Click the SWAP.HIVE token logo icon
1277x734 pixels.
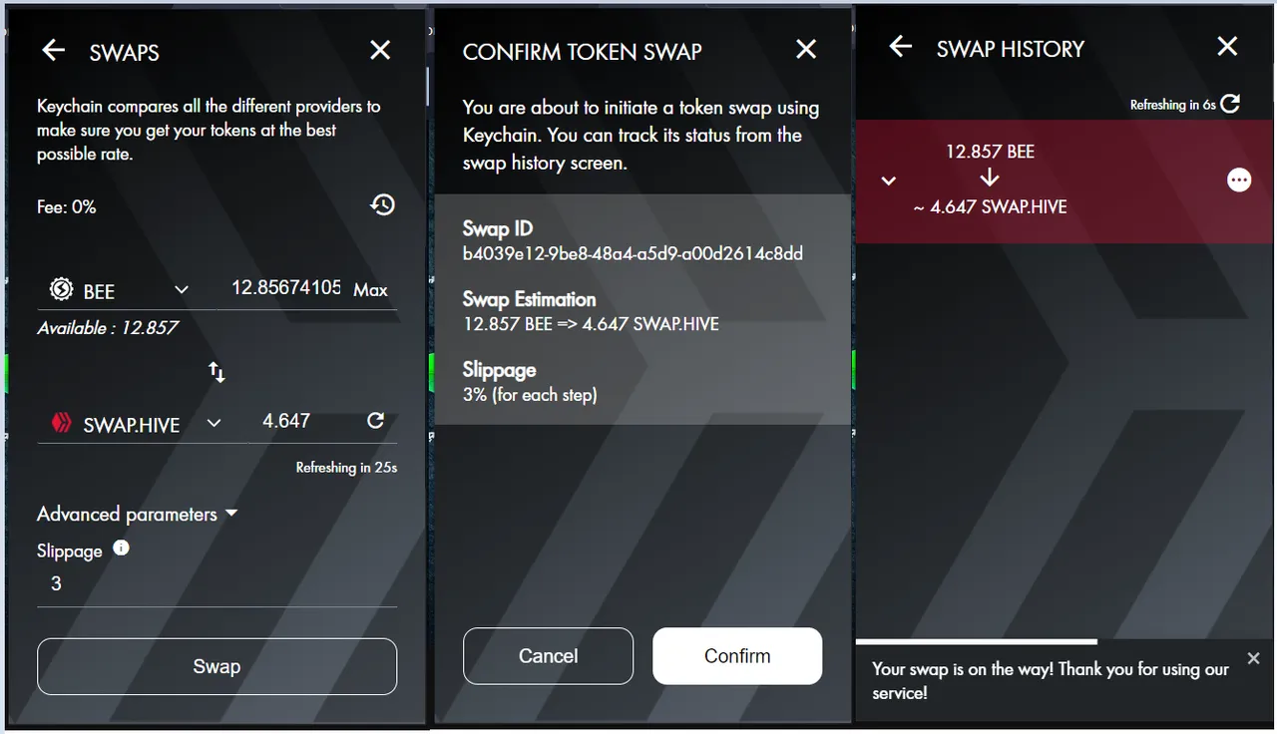(x=62, y=424)
